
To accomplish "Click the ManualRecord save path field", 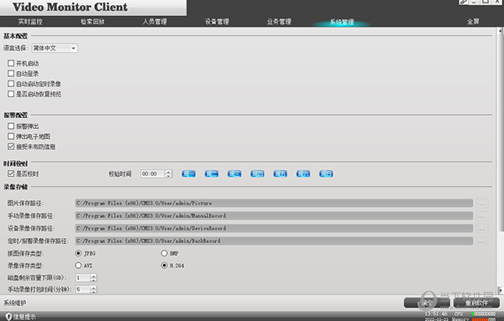I will 274,216.
